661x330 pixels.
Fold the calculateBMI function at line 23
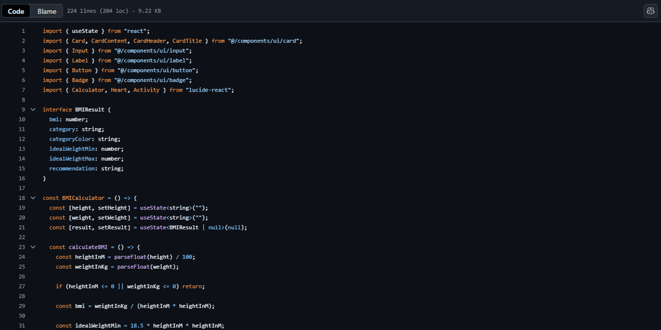click(x=33, y=247)
